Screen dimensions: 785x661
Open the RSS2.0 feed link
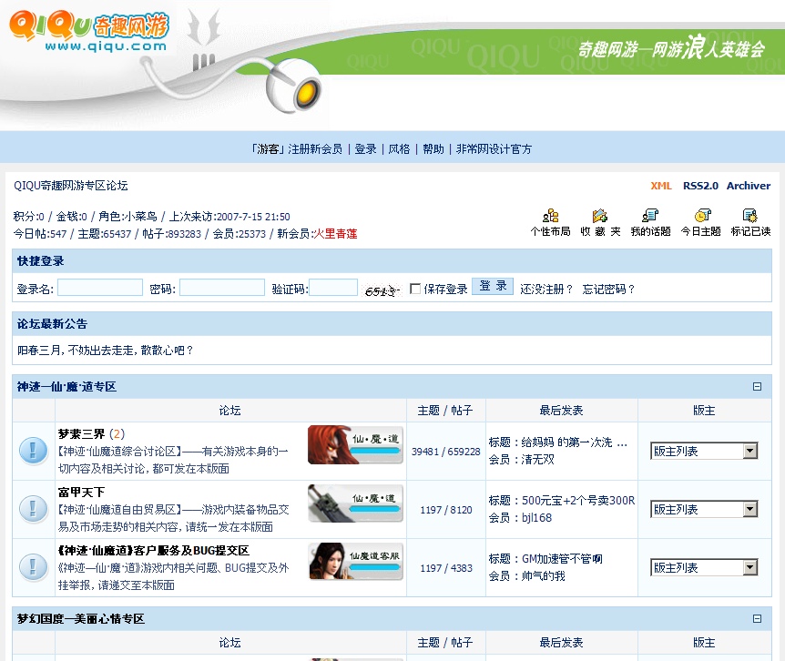[700, 186]
